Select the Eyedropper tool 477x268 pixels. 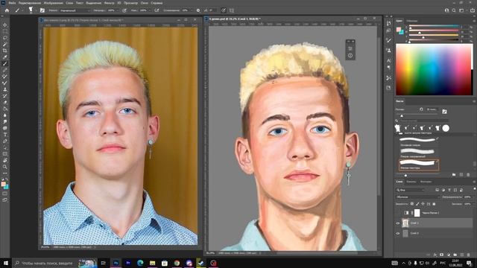(5, 57)
